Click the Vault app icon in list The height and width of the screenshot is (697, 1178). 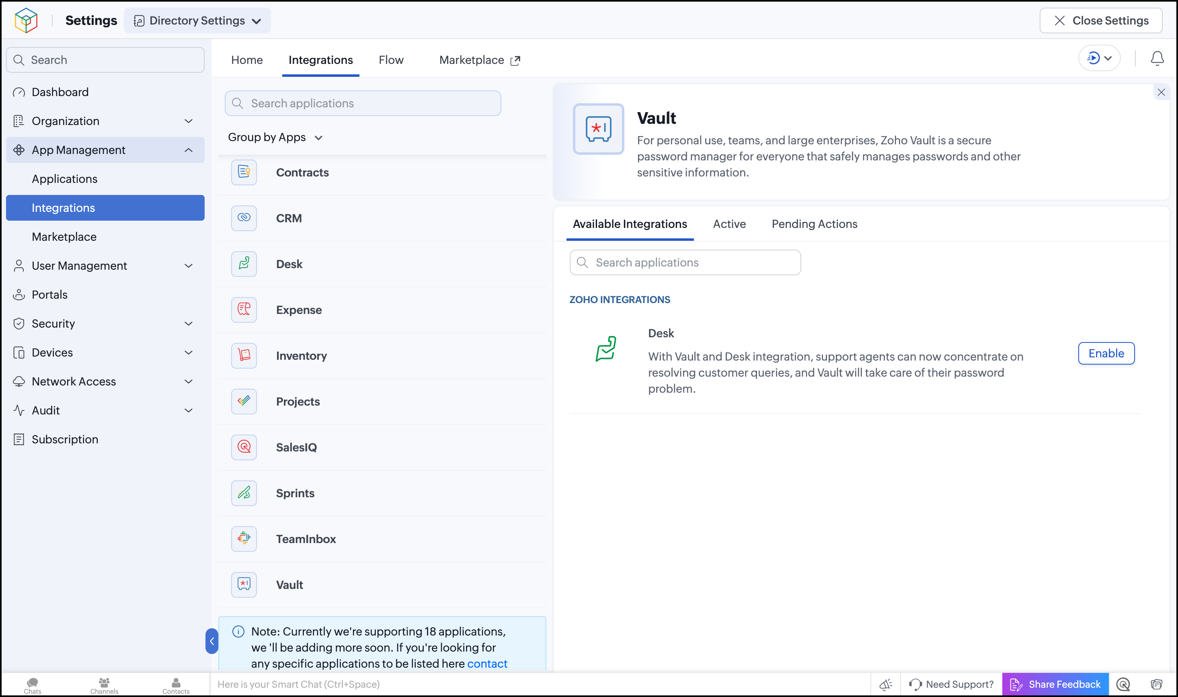pyautogui.click(x=244, y=584)
